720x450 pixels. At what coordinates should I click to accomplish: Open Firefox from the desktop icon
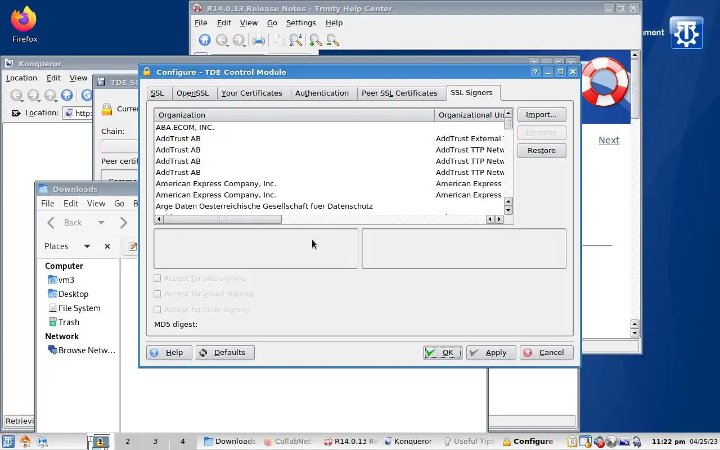coord(24,25)
